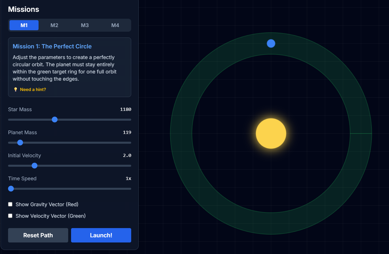This screenshot has height=254, width=389.
Task: Switch to the M1 mission tab
Action: click(x=24, y=25)
